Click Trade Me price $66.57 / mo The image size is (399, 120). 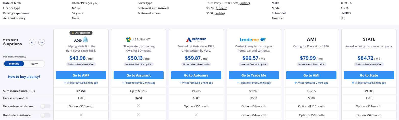pos(254,58)
